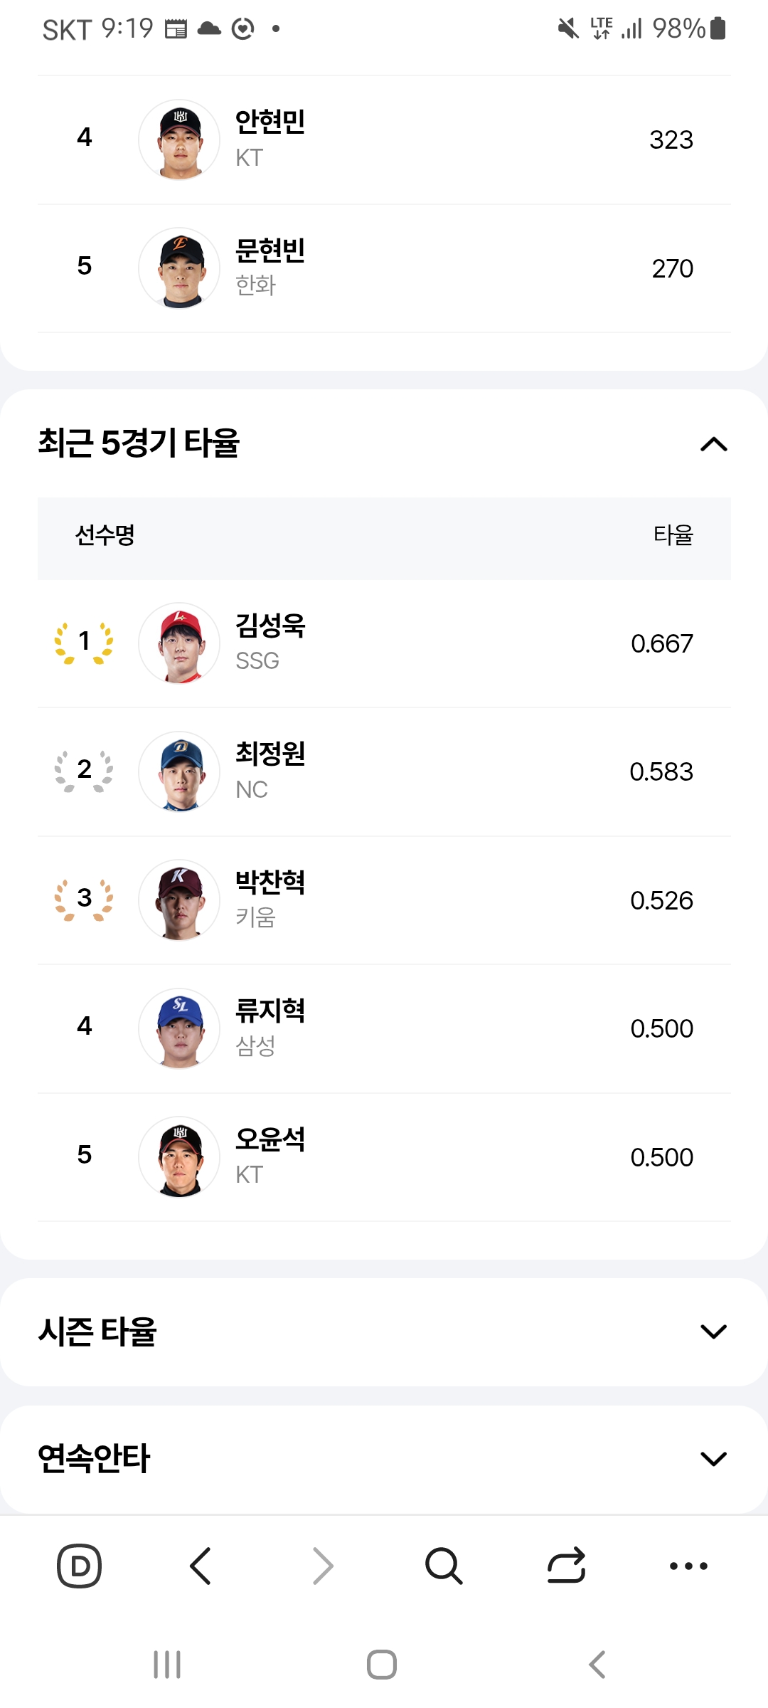Expand the 시즌 타율 section
This screenshot has width=768, height=1708.
(713, 1332)
